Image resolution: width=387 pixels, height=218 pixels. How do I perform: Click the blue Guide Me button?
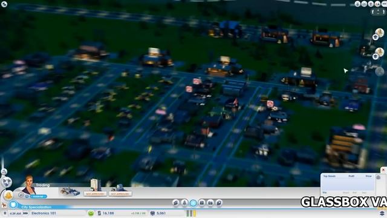point(39,196)
